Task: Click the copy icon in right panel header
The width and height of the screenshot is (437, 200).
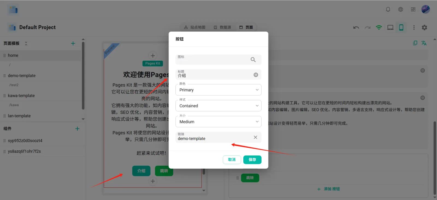Action: pos(415,43)
